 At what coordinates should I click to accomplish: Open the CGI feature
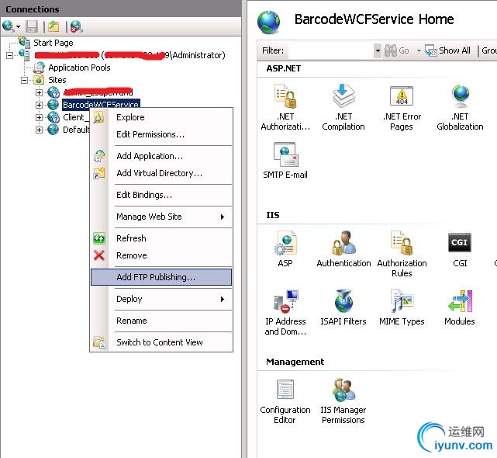click(460, 248)
